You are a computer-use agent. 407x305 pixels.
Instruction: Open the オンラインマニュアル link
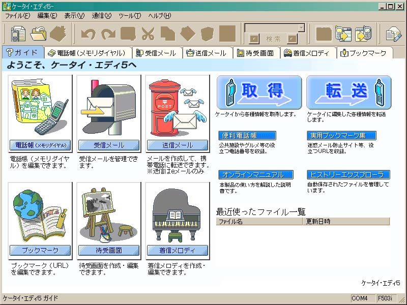(256, 174)
